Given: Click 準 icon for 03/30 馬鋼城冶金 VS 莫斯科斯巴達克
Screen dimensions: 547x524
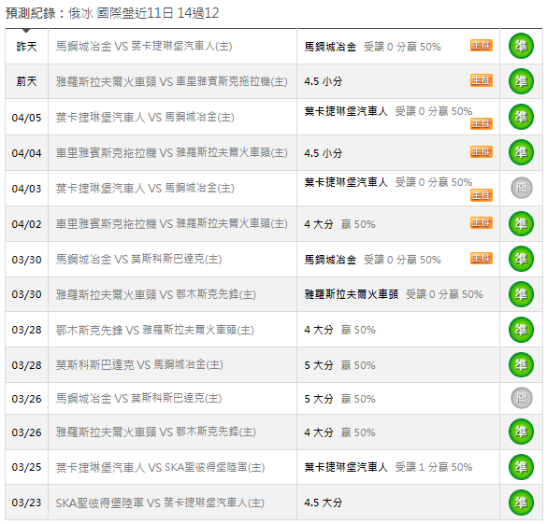Looking at the screenshot, I should pyautogui.click(x=521, y=259).
